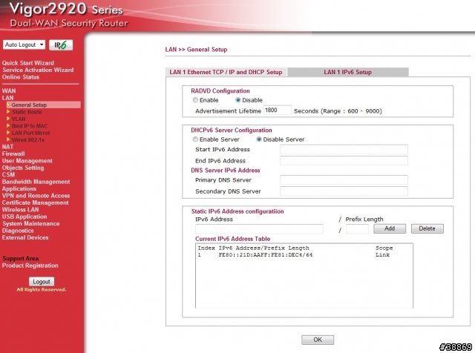Expand the WAN menu

(9, 90)
